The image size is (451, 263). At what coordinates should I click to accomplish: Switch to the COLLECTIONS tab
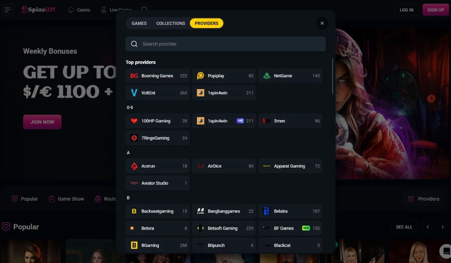tap(171, 23)
